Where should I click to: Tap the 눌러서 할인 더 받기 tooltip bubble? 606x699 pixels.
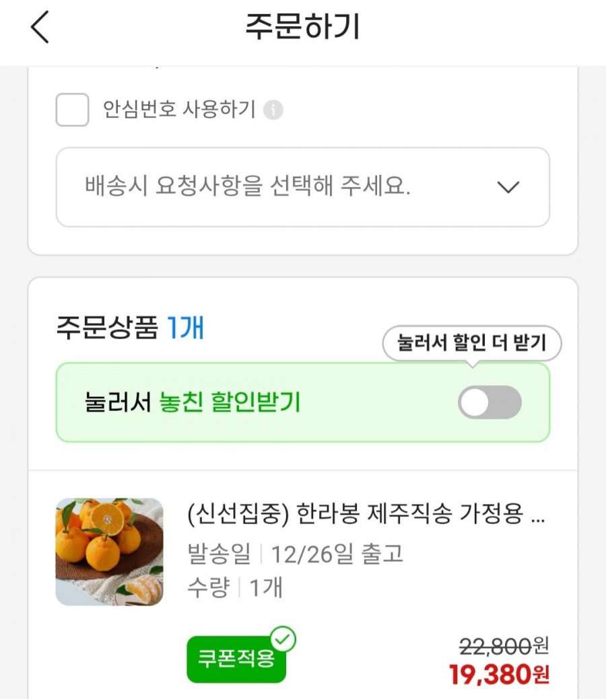click(x=471, y=344)
